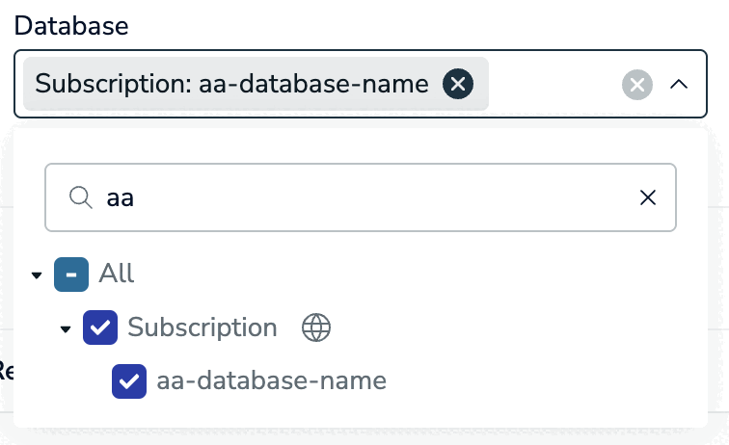Uncheck the aa-database-name checkbox

129,380
